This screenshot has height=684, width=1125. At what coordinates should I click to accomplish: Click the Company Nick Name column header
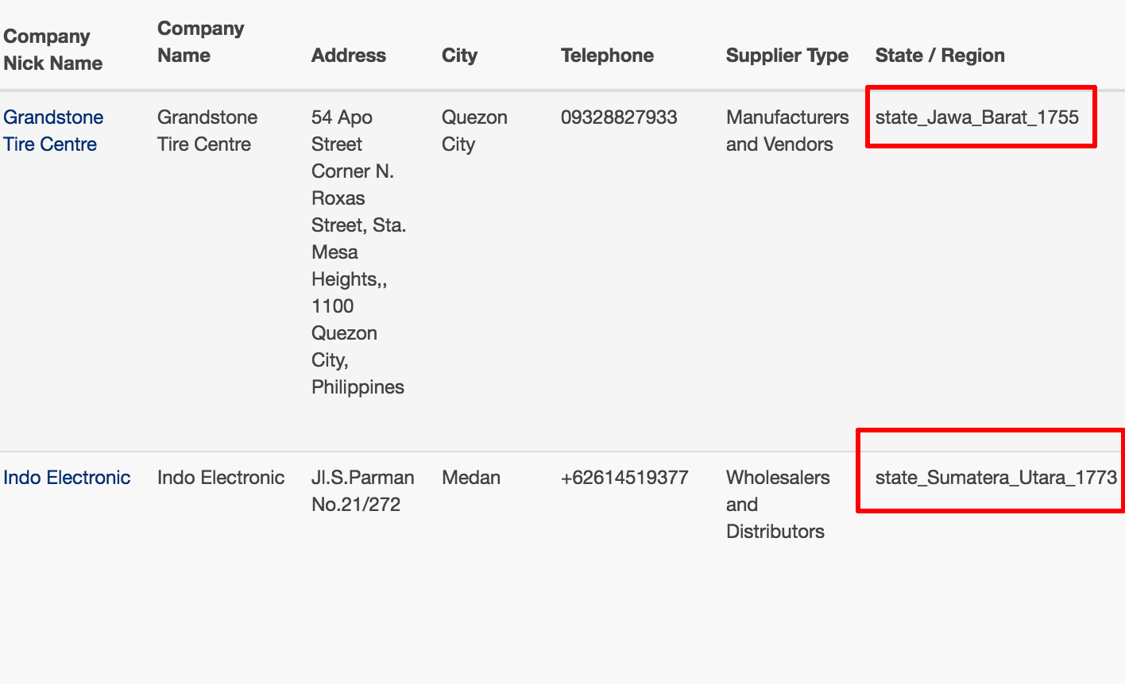52,50
